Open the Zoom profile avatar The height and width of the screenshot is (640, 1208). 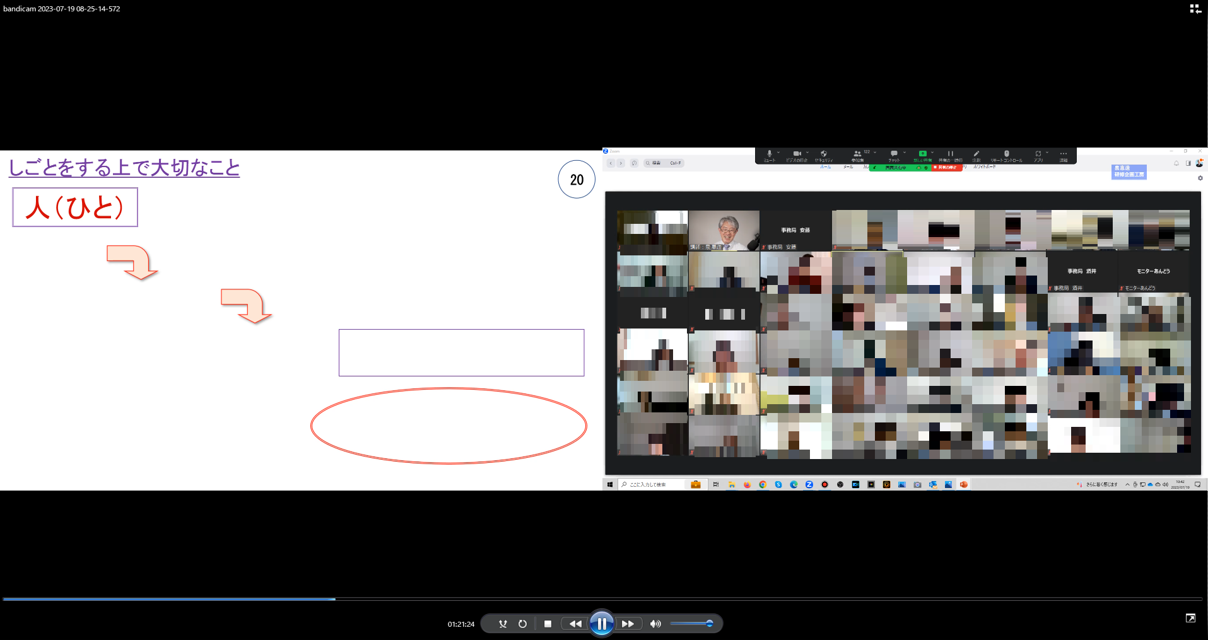point(1199,163)
